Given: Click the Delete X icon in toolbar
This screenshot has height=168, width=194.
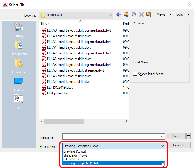Looking at the screenshot, I should pyautogui.click(x=141, y=14).
